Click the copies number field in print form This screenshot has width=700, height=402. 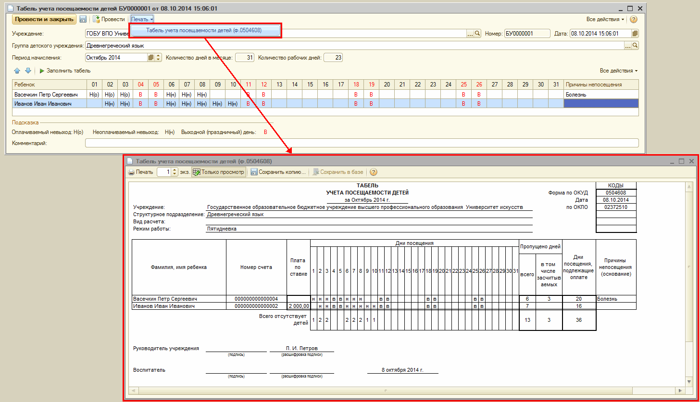click(x=164, y=172)
